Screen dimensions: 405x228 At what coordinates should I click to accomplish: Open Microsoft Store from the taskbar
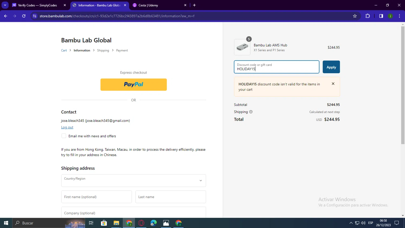[x=104, y=223]
